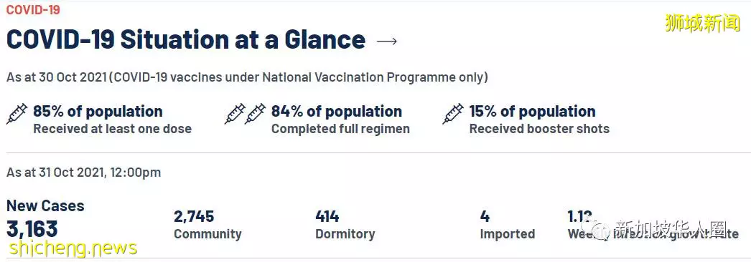Click the Completed full regimen label
The image size is (751, 262).
pos(340,129)
